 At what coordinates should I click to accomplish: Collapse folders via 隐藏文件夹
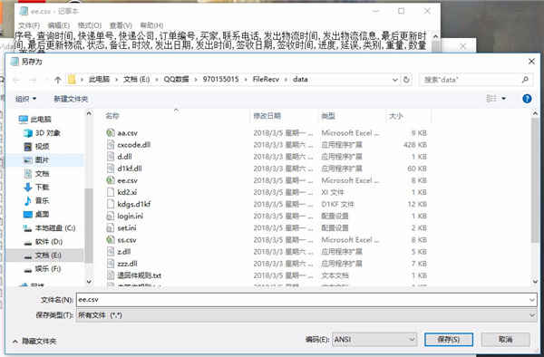pos(34,341)
